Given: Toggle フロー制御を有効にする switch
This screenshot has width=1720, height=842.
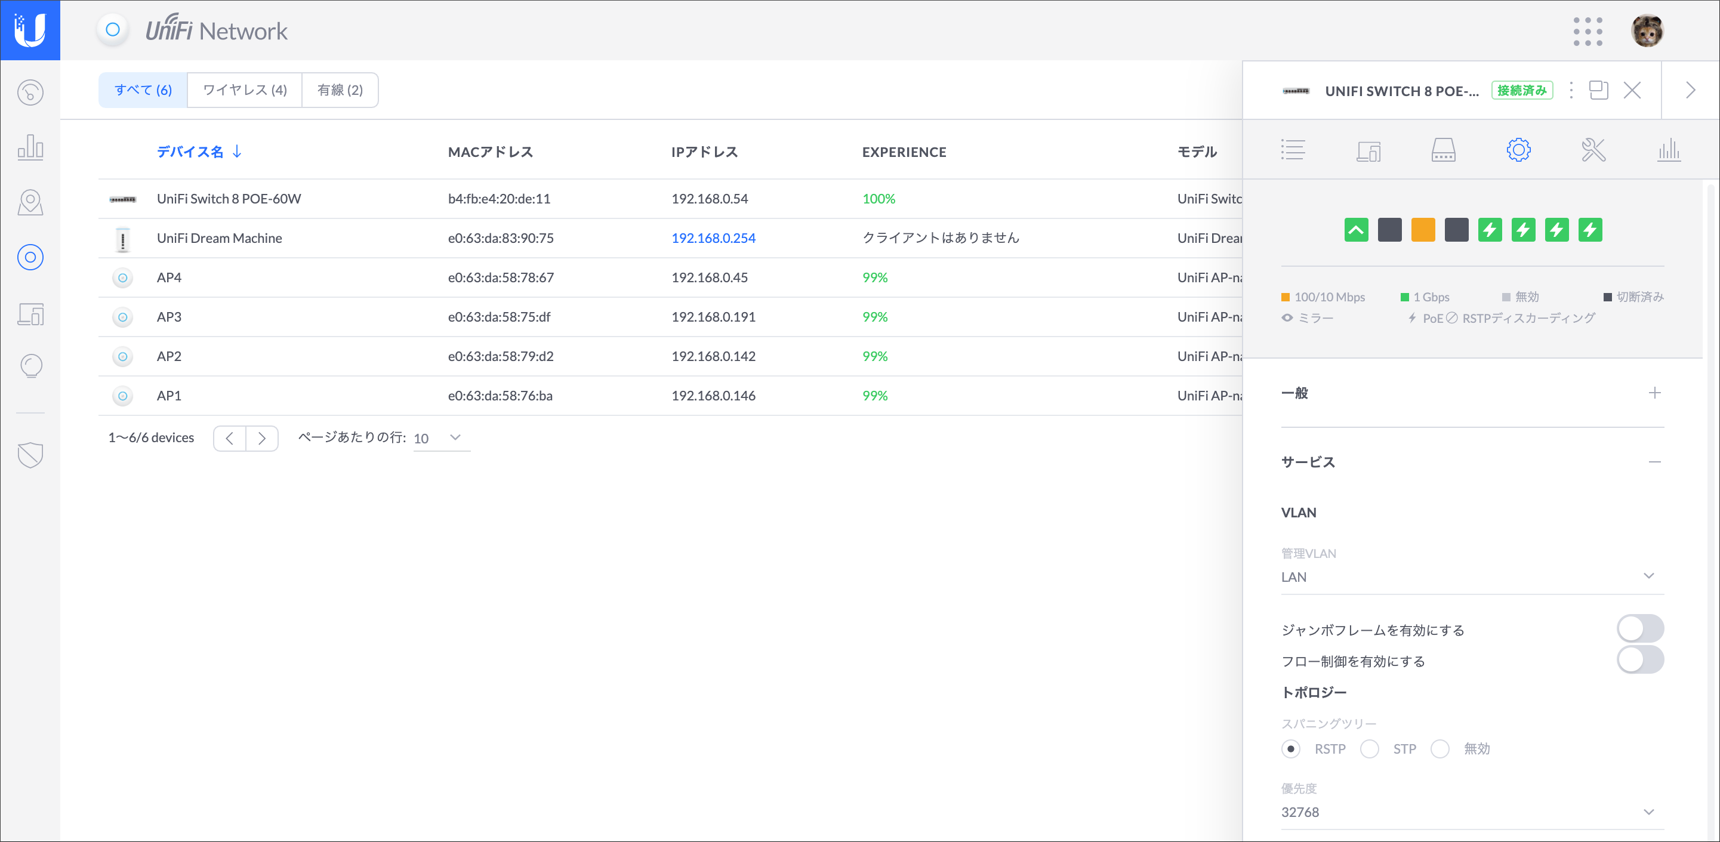Looking at the screenshot, I should pos(1640,660).
